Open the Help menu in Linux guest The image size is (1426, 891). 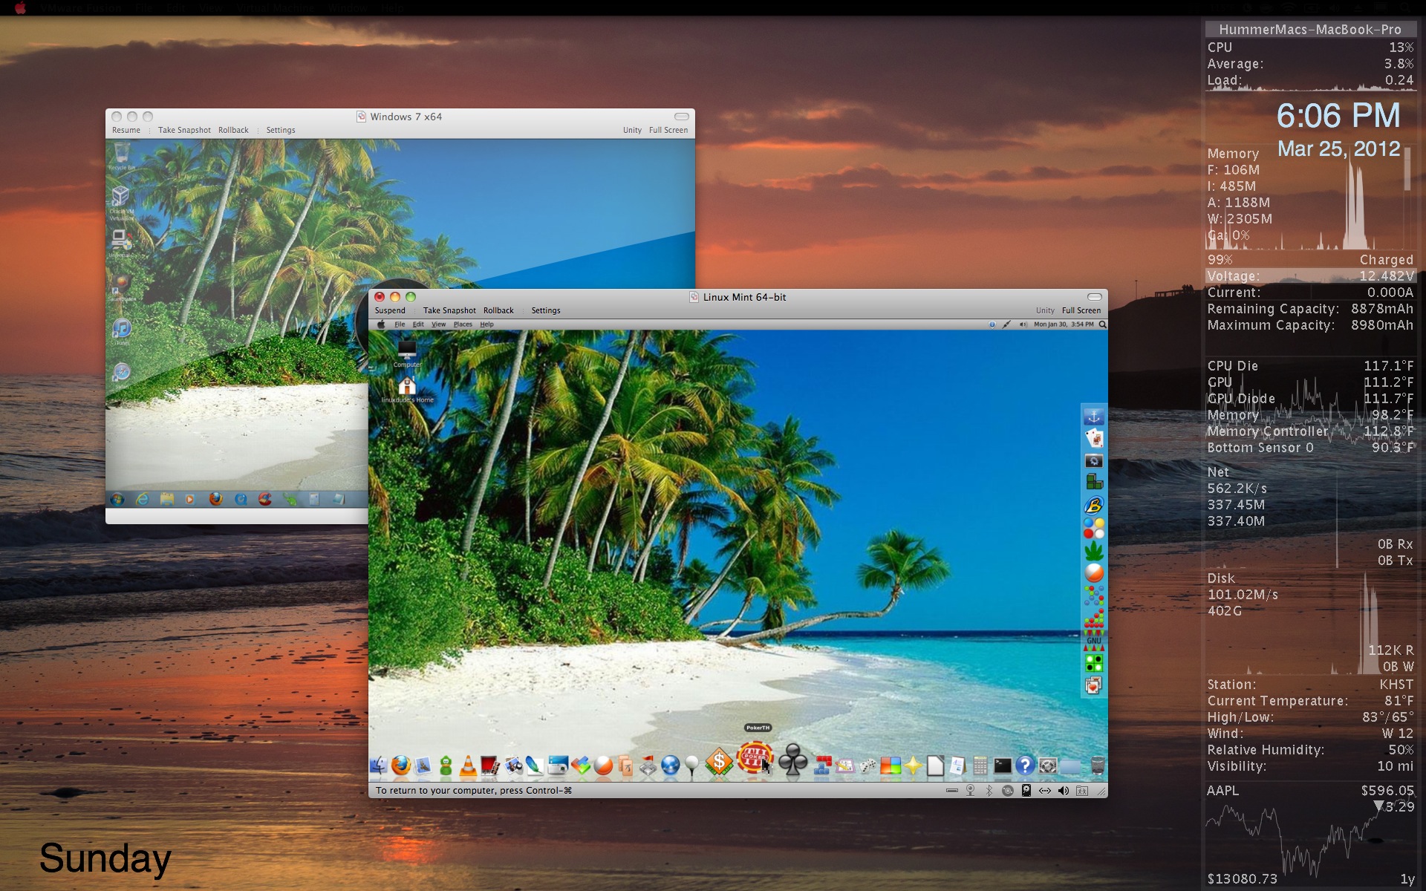click(486, 324)
